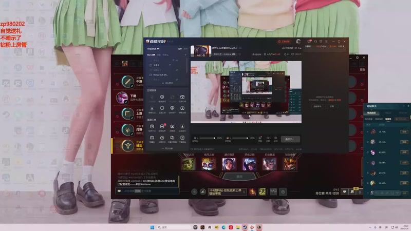Open the hamburger menu in streaming app
This screenshot has width=411, height=231.
(326, 42)
